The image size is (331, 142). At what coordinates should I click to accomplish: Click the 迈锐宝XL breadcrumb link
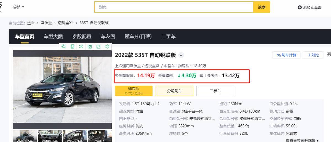tap(66, 23)
